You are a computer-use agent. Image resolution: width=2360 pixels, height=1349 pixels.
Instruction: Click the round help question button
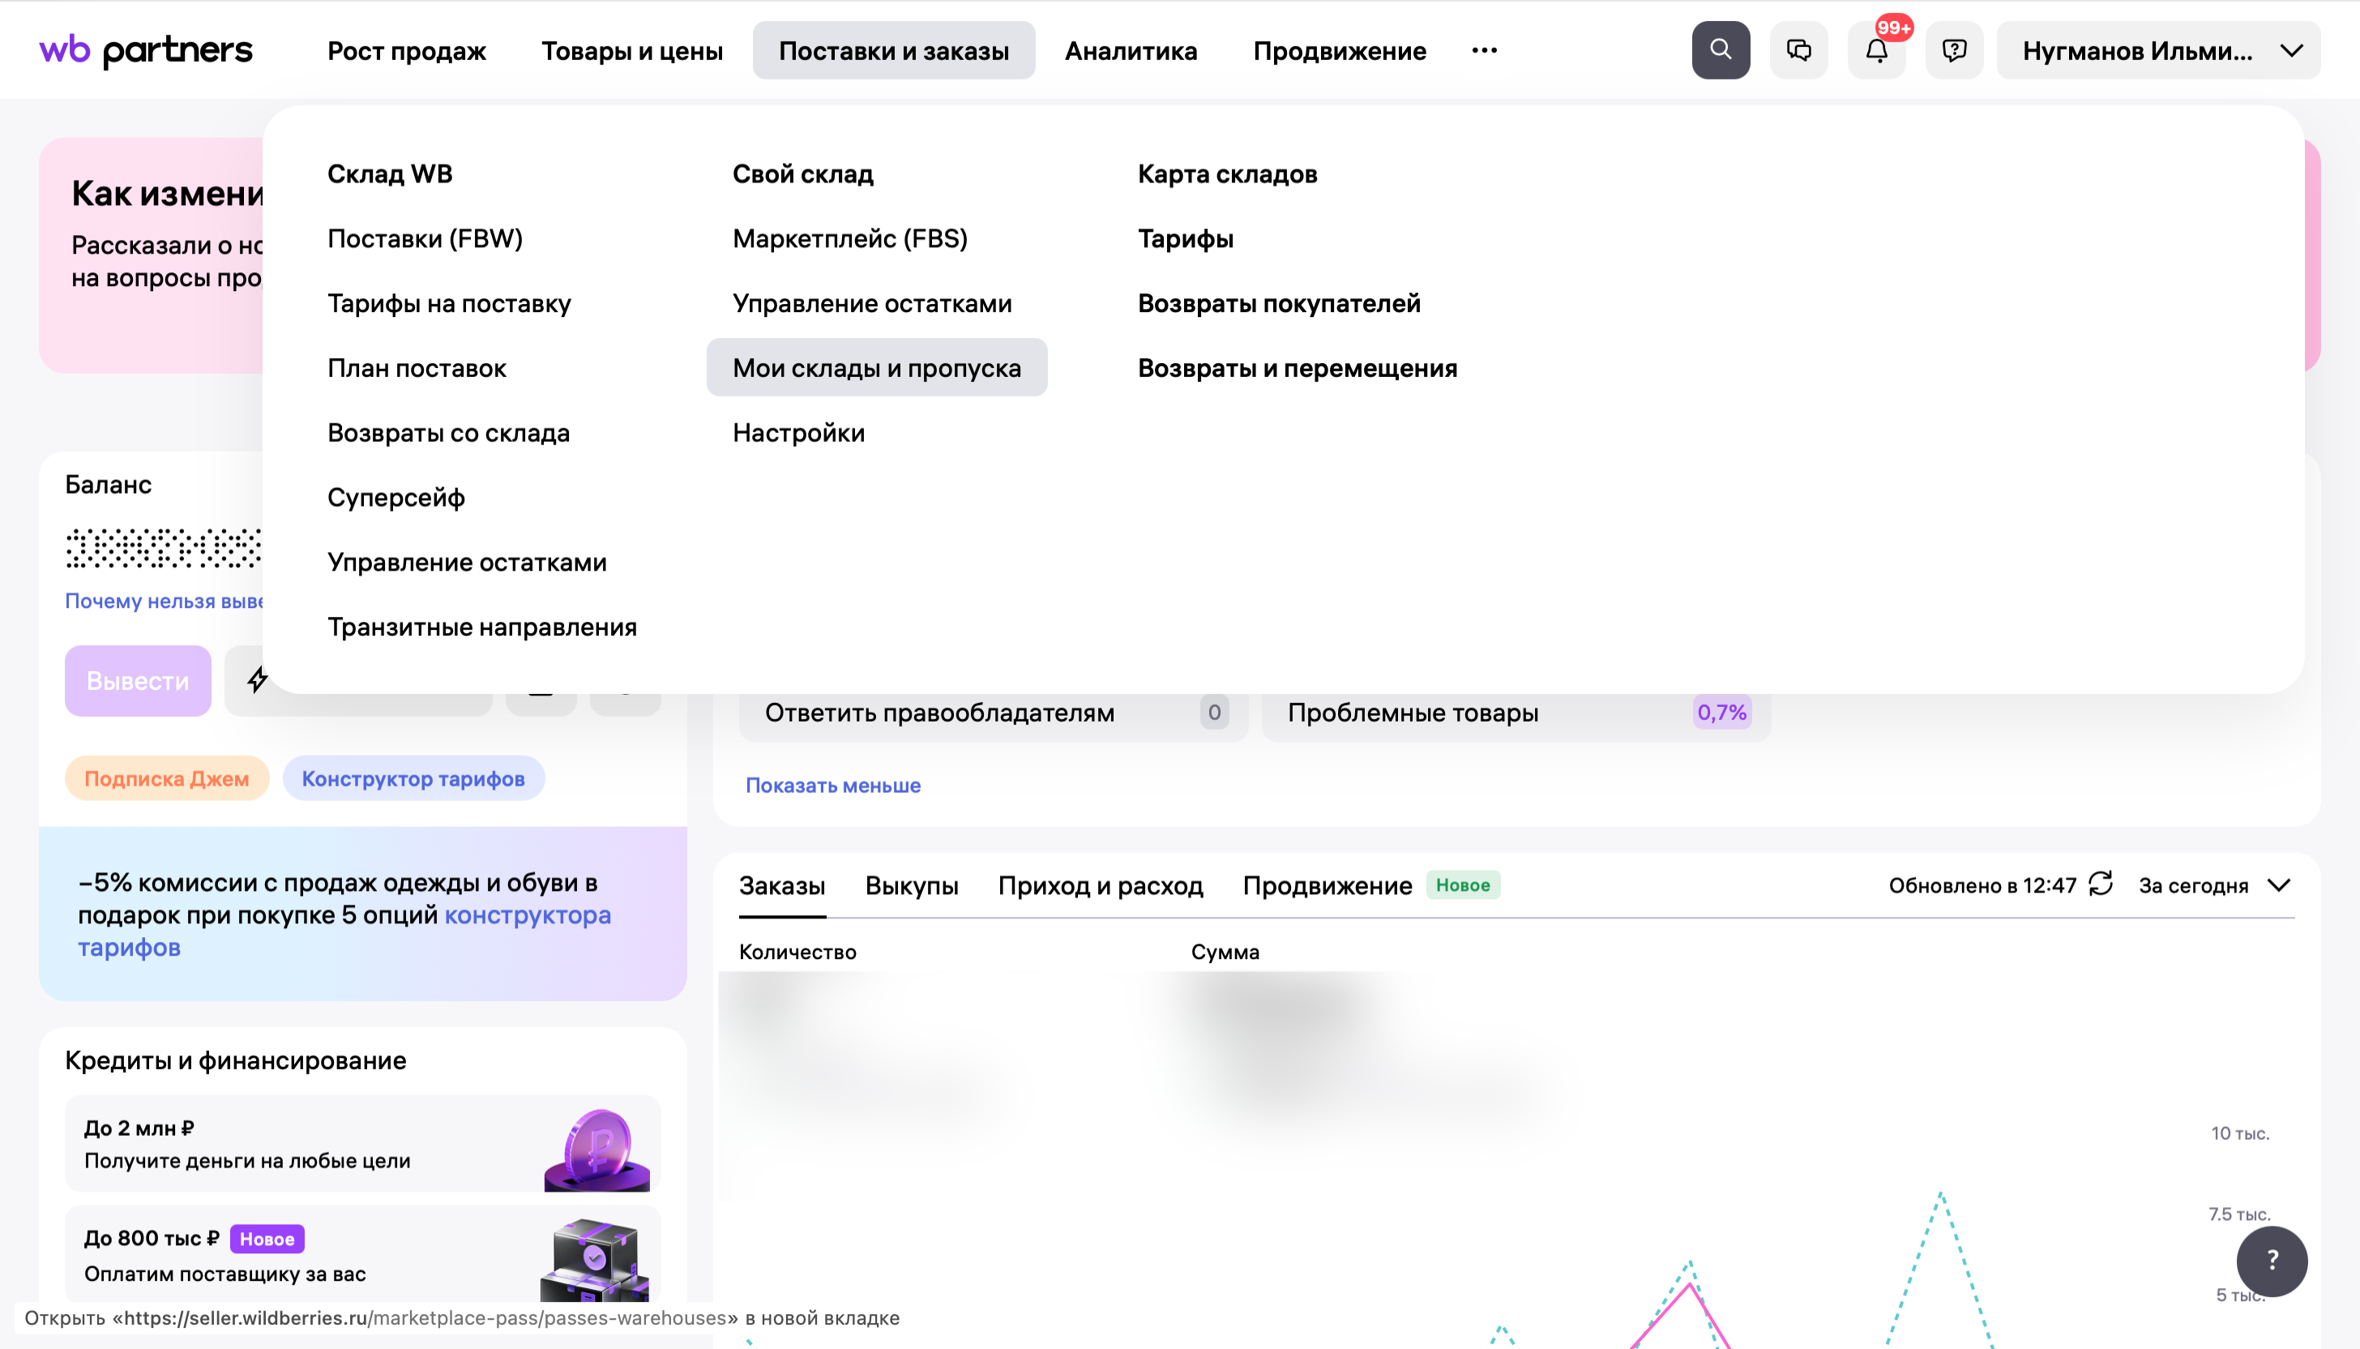[x=2271, y=1260]
